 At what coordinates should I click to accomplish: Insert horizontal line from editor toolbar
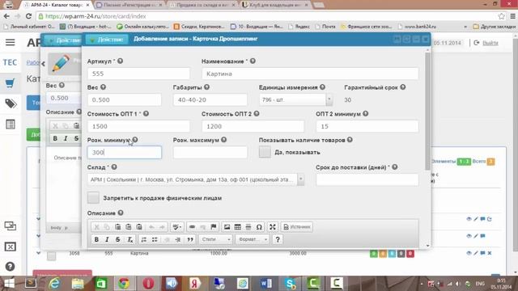pos(248,227)
